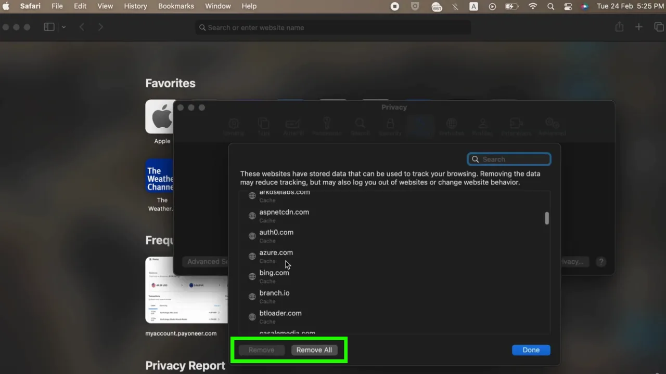Open the Advanced preferences pane
This screenshot has height=374, width=666.
coord(552,126)
